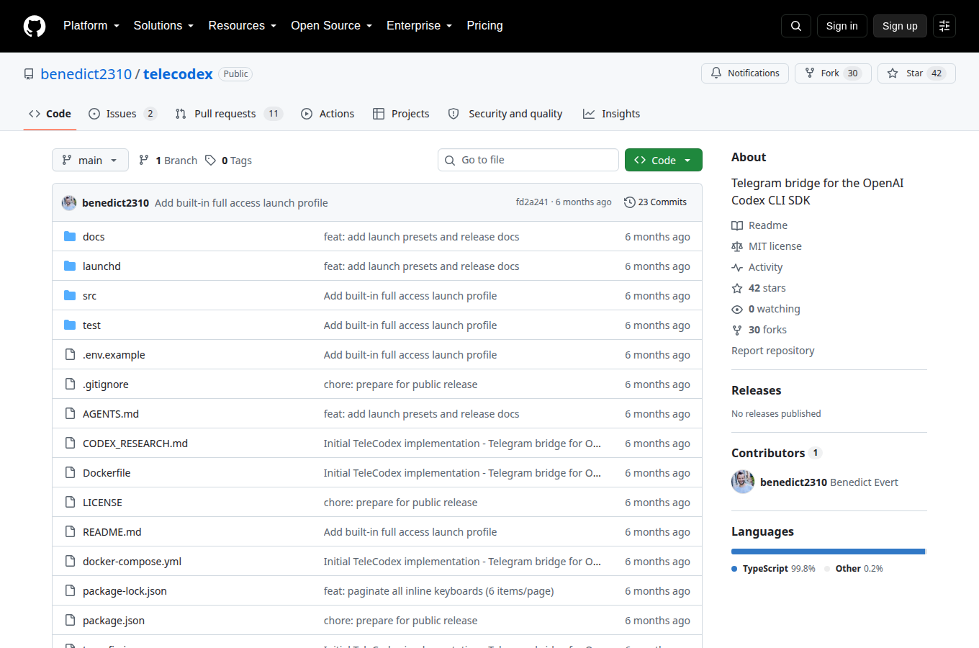
Task: Click the TypeScript 99.8% language entry
Action: [x=774, y=569]
